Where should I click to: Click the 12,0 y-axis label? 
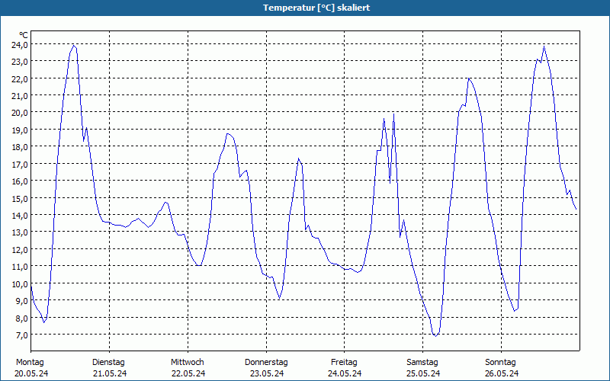coord(20,249)
